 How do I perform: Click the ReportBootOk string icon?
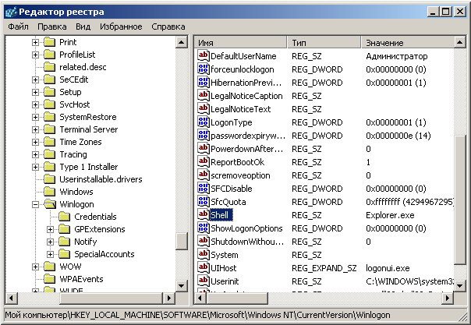point(203,162)
